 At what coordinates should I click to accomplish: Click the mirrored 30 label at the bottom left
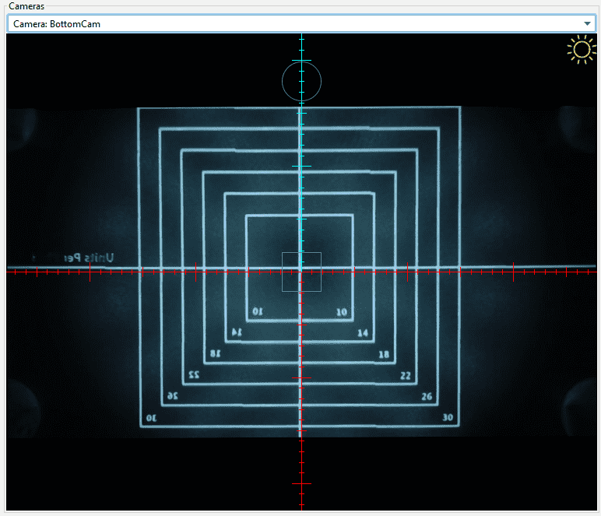point(151,418)
